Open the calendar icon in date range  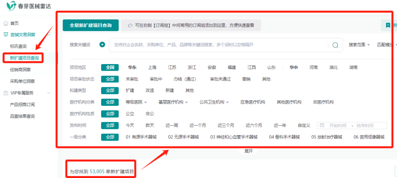click(322, 125)
